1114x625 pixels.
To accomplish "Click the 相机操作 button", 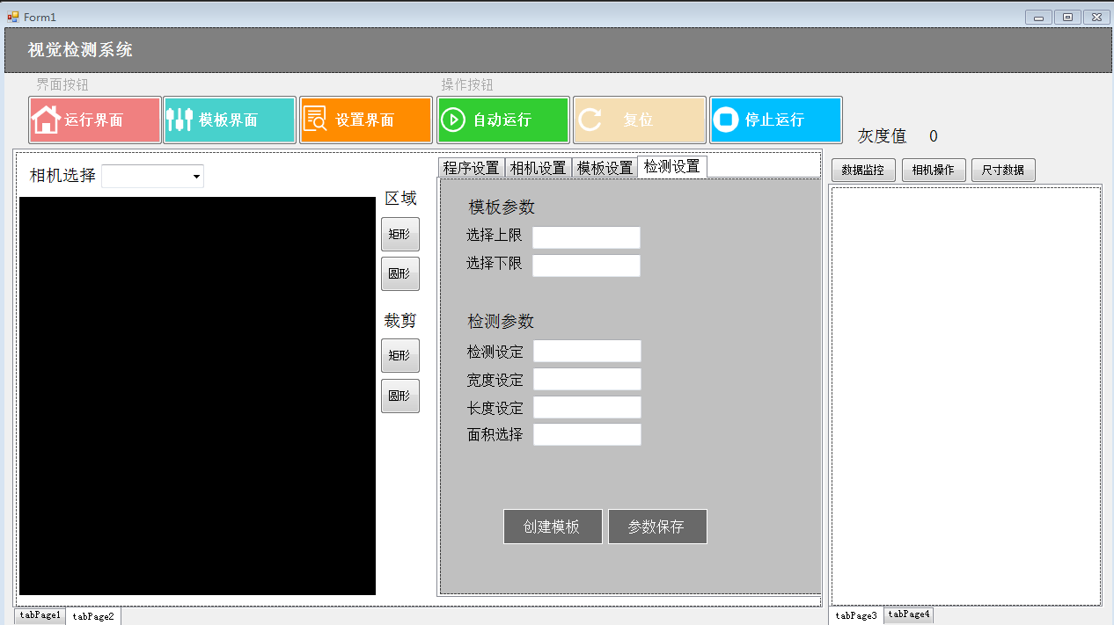I will click(934, 171).
